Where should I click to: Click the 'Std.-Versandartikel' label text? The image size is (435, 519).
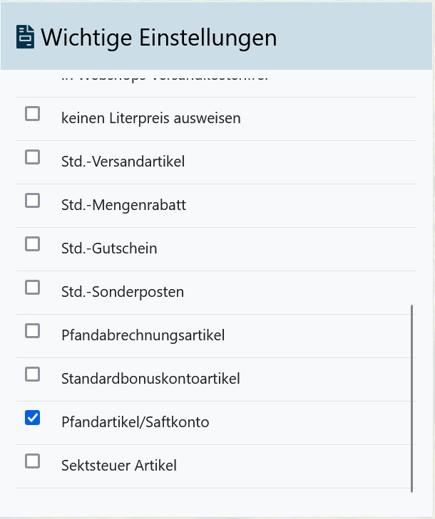(123, 162)
